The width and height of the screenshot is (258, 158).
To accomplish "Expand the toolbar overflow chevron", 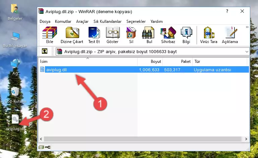I will [x=247, y=27].
